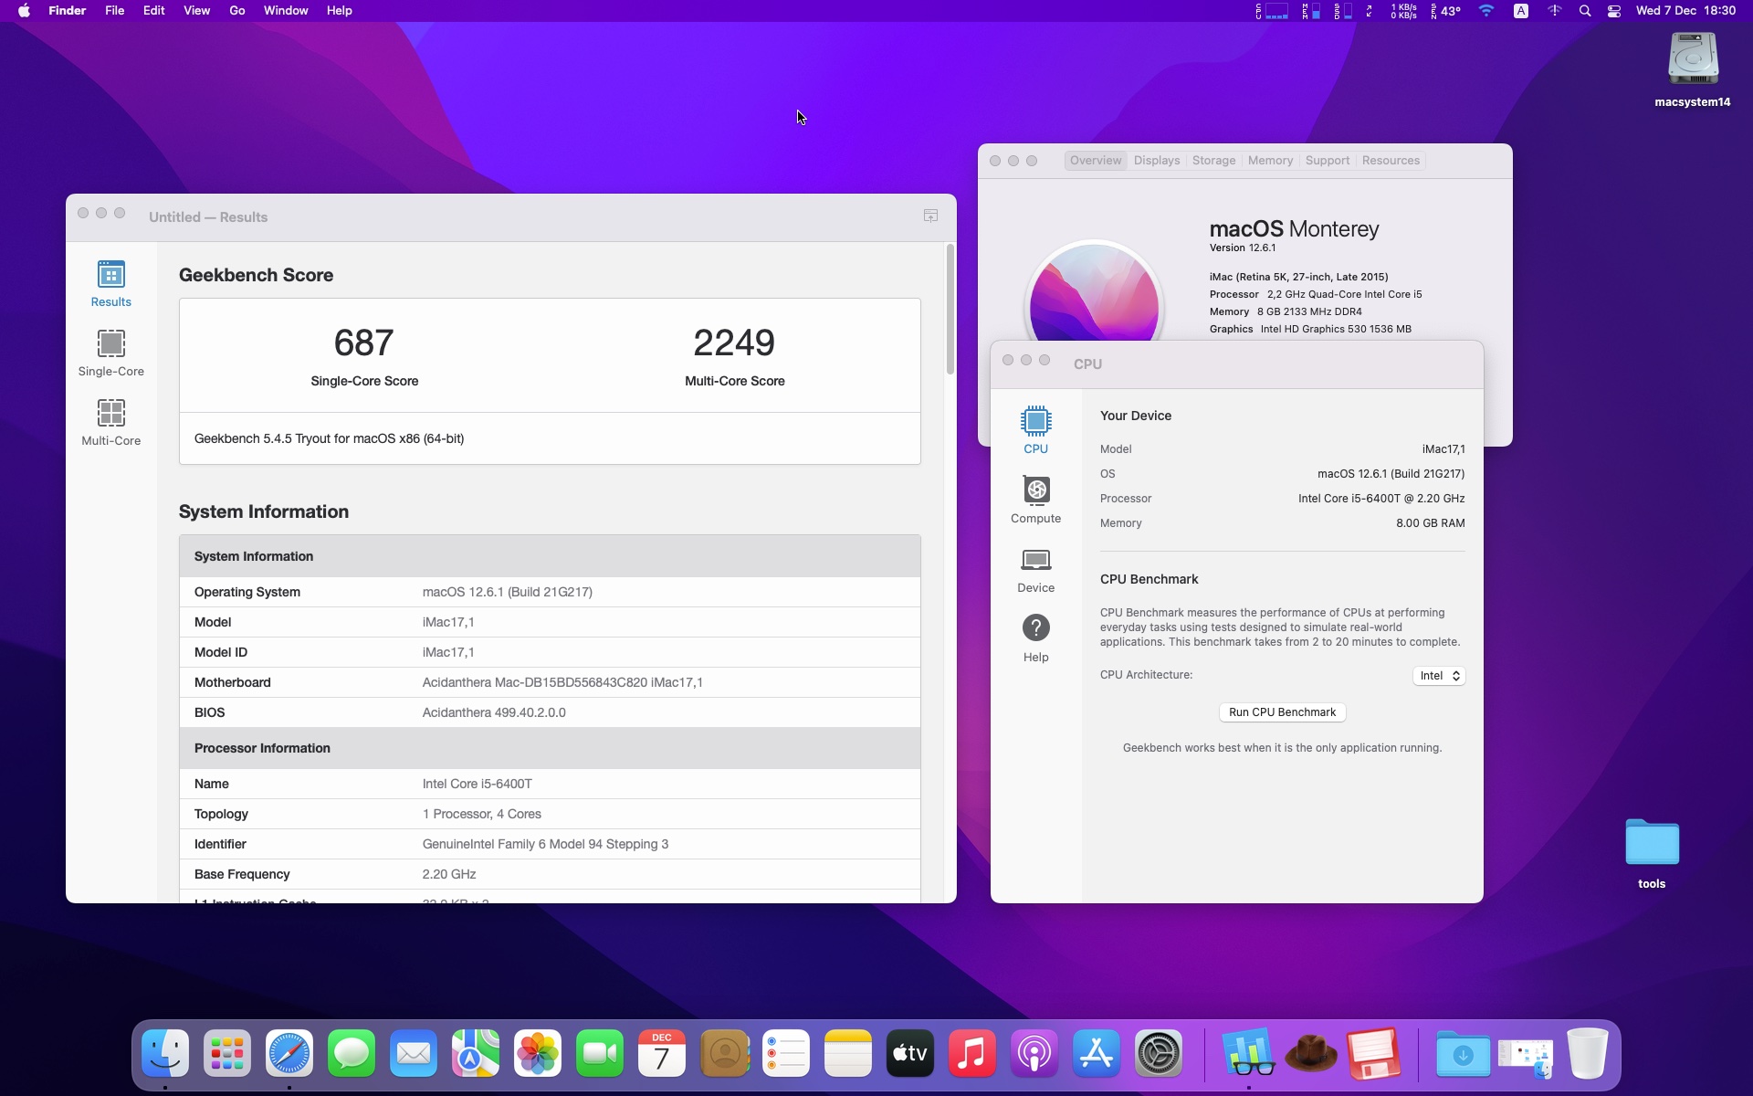This screenshot has height=1096, width=1753.
Task: Click the results window vertical scrollbar
Action: 950,311
